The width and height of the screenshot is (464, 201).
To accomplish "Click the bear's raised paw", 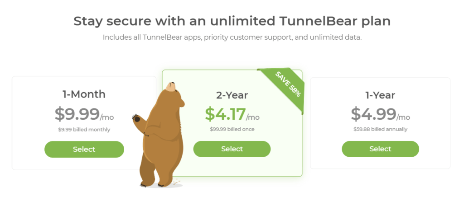I will coord(136,118).
